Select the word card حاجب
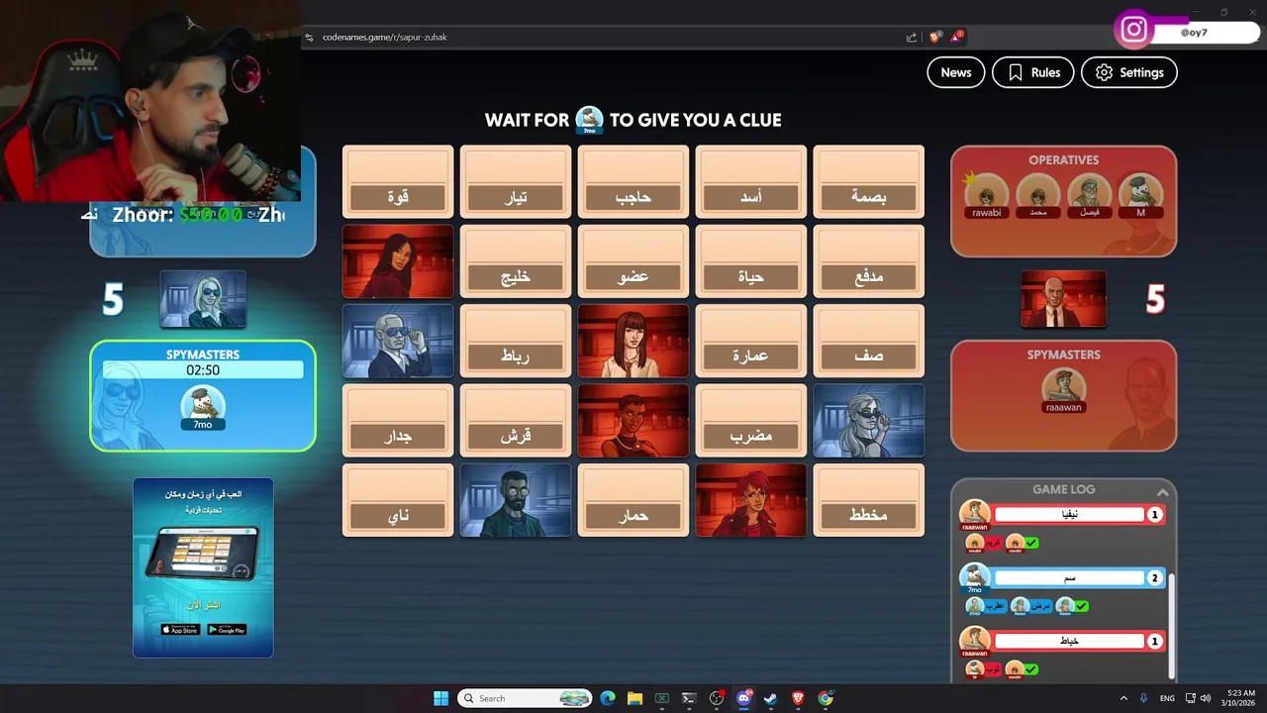The width and height of the screenshot is (1267, 713). pos(633,182)
